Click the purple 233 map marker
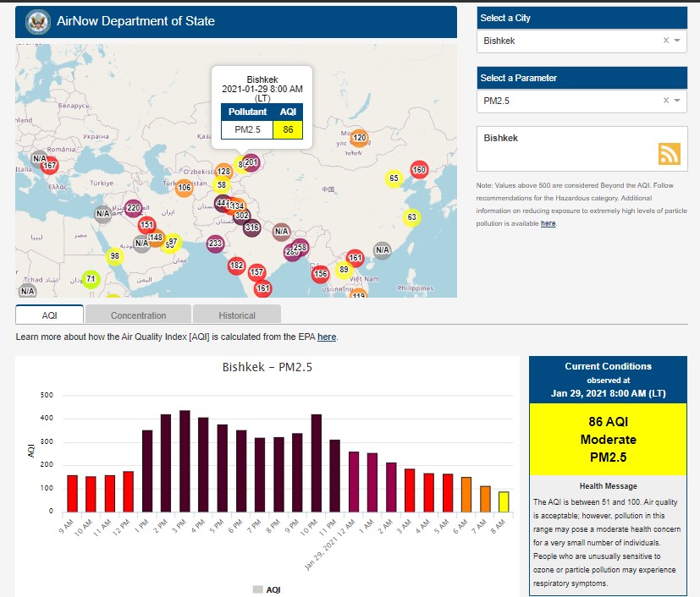 [x=215, y=244]
